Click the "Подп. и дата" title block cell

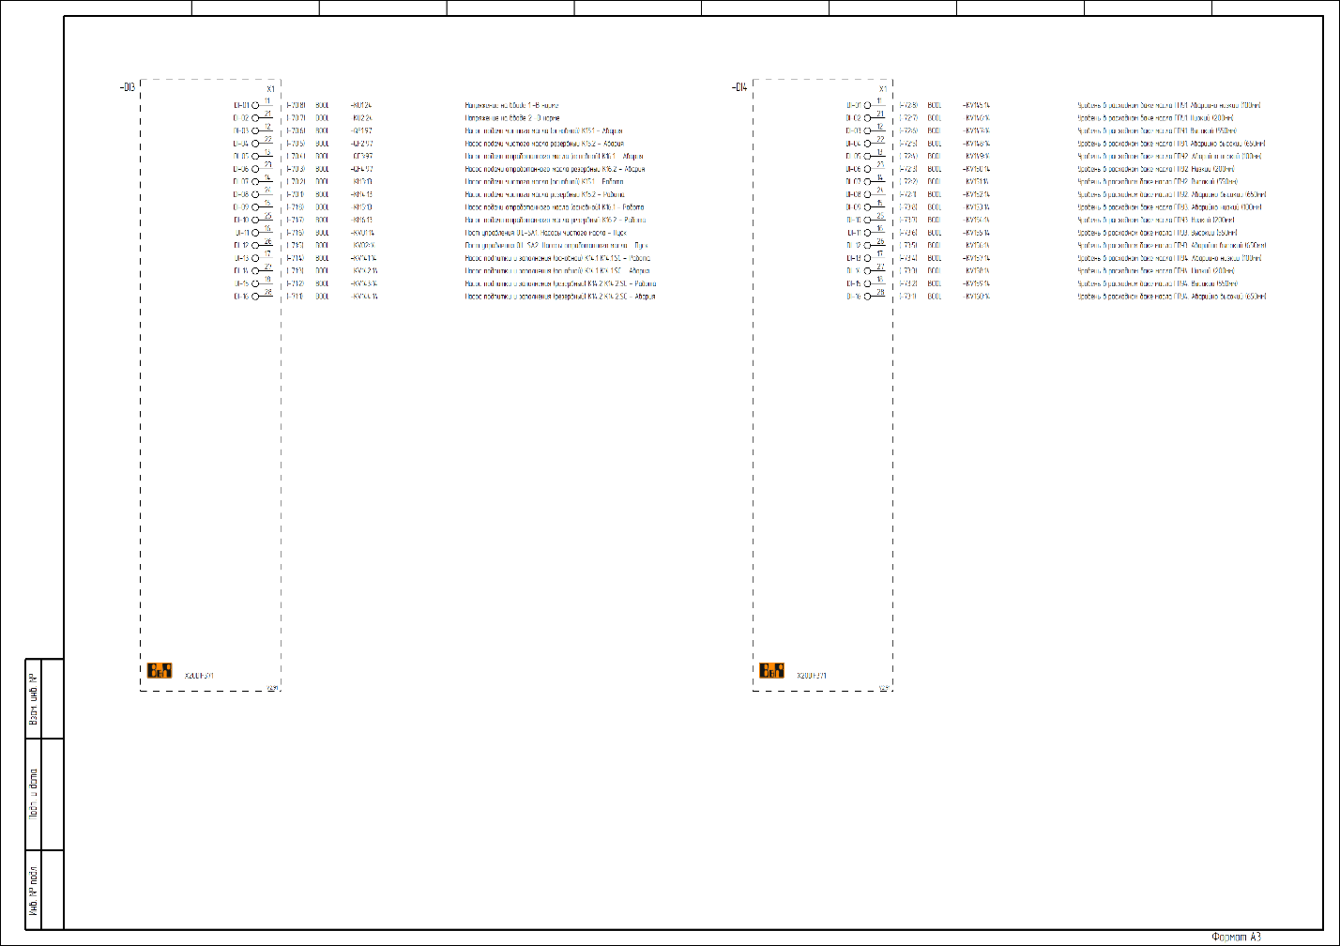pyautogui.click(x=33, y=795)
